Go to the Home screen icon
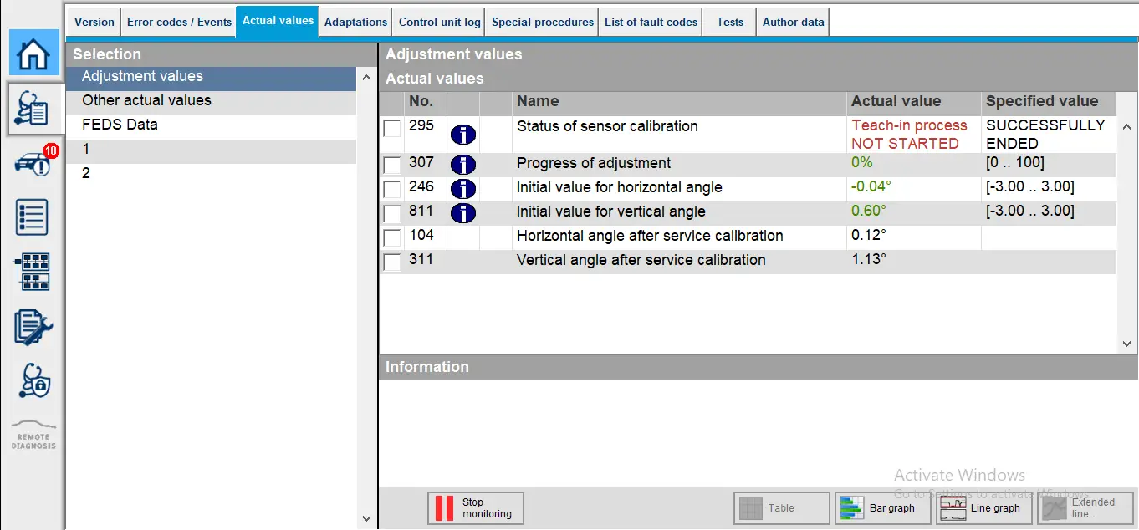 coord(34,54)
